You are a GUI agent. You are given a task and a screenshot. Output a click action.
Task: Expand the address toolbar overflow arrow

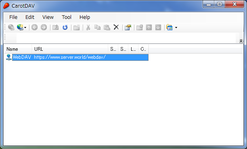[x=241, y=41]
